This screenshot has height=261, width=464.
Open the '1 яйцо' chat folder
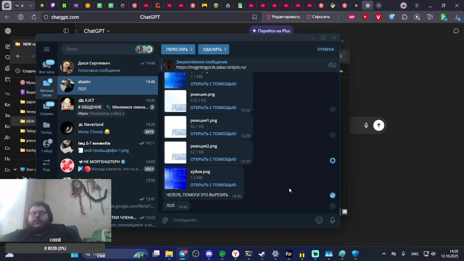click(47, 146)
